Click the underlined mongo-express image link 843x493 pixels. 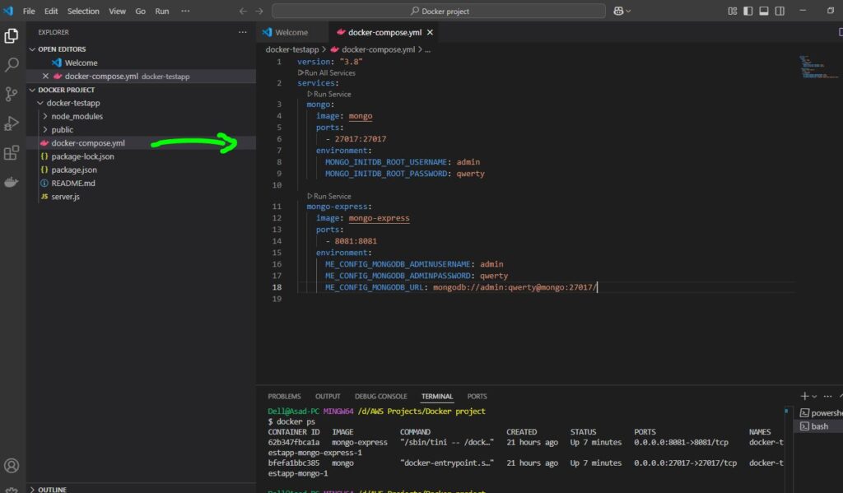tap(379, 218)
